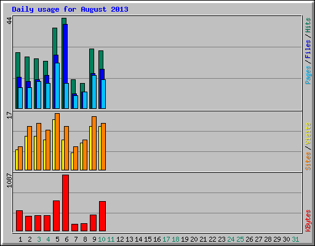315x246 pixels.
Task: Select day "2" on the x-axis
Action: click(30, 239)
